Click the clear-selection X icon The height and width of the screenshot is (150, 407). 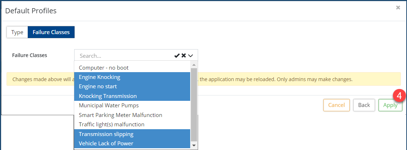click(x=184, y=56)
